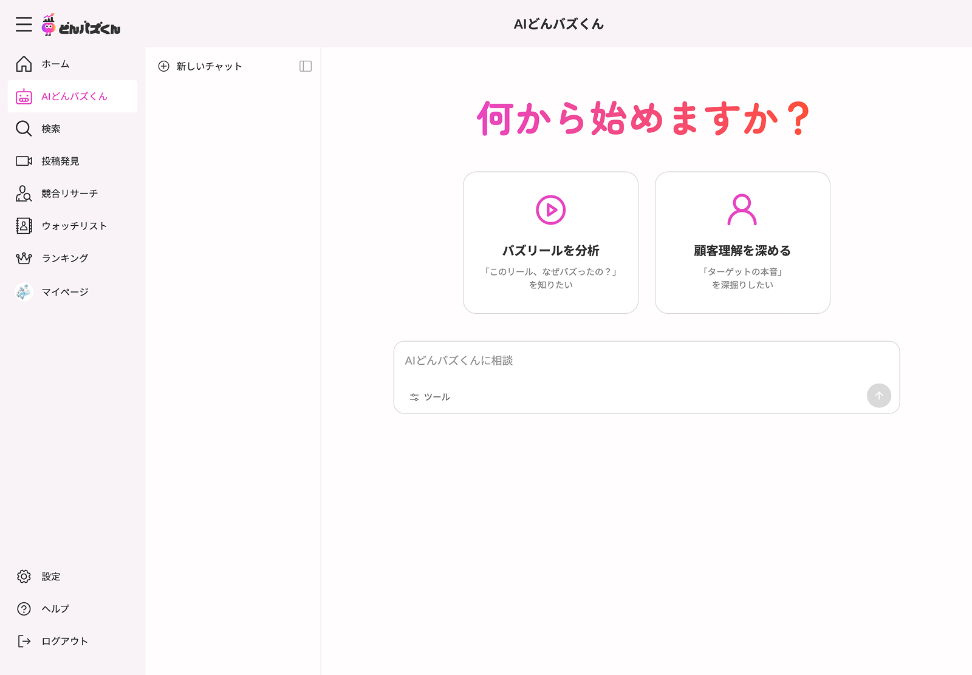This screenshot has height=675, width=972.
Task: Open 投稿発見 video discovery icon
Action: (24, 161)
